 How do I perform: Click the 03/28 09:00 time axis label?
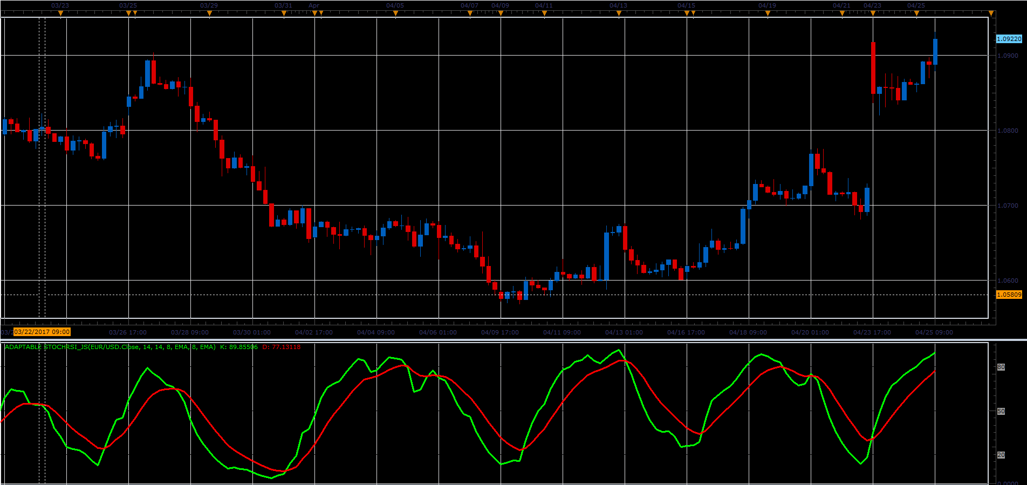click(x=190, y=332)
